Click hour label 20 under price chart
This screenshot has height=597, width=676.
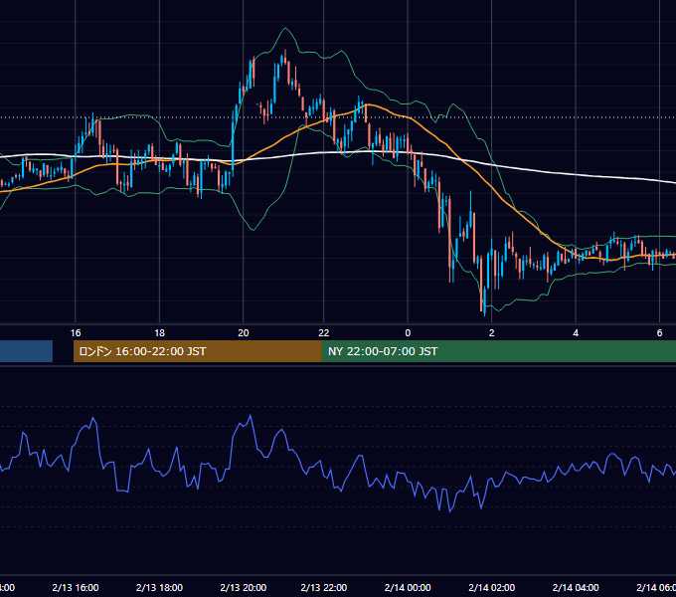pyautogui.click(x=244, y=333)
